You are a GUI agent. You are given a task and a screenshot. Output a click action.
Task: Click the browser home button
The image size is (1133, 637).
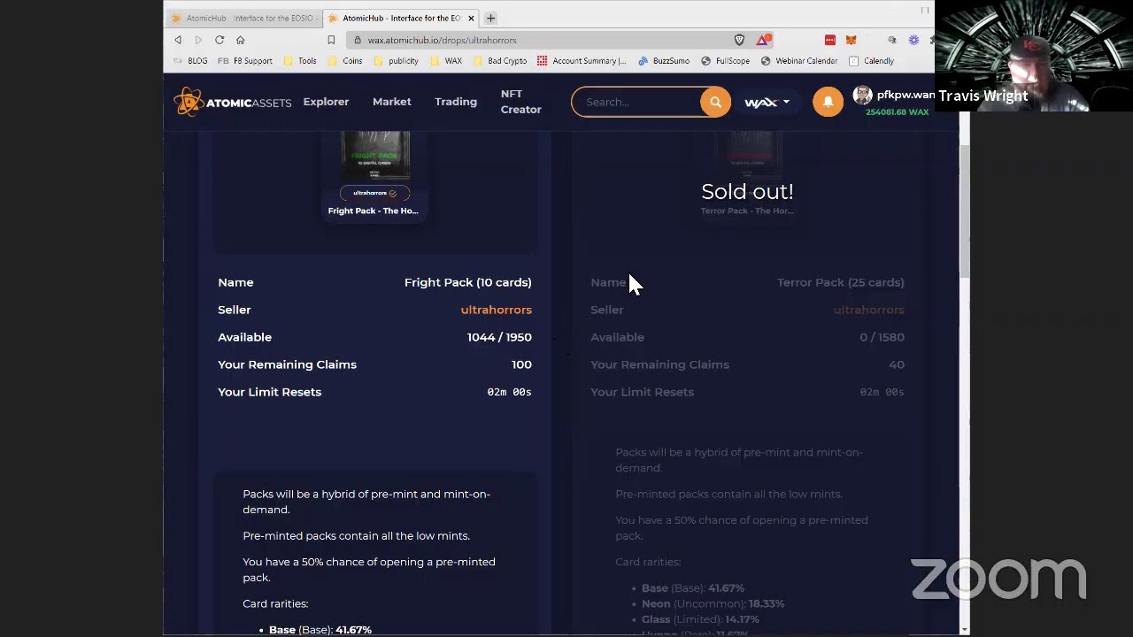point(240,40)
